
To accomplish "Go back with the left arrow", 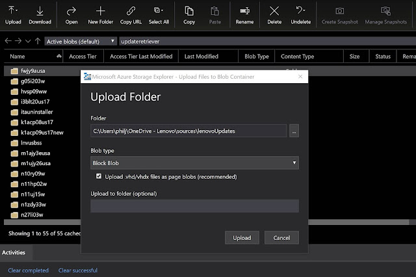I will coord(8,41).
